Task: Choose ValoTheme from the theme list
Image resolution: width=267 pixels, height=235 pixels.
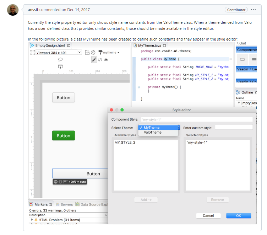Action: tap(153, 133)
